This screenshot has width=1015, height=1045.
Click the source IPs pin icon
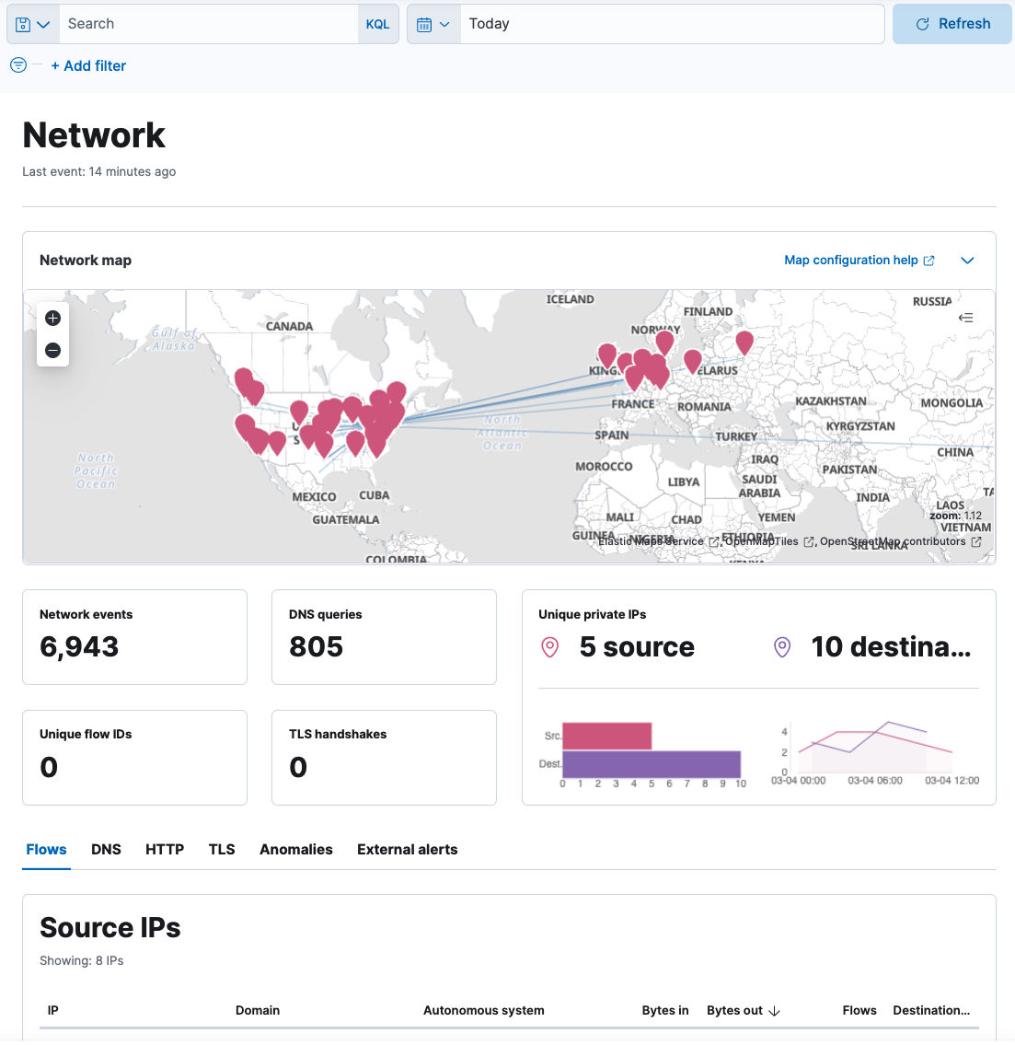point(549,647)
